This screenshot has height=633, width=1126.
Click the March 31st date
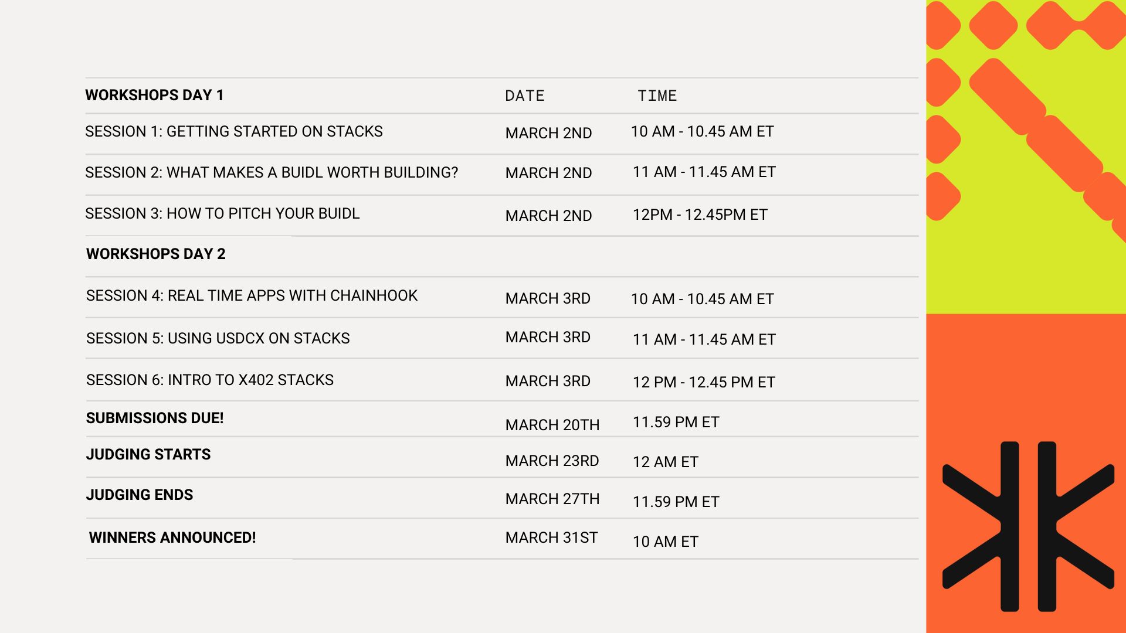click(551, 537)
